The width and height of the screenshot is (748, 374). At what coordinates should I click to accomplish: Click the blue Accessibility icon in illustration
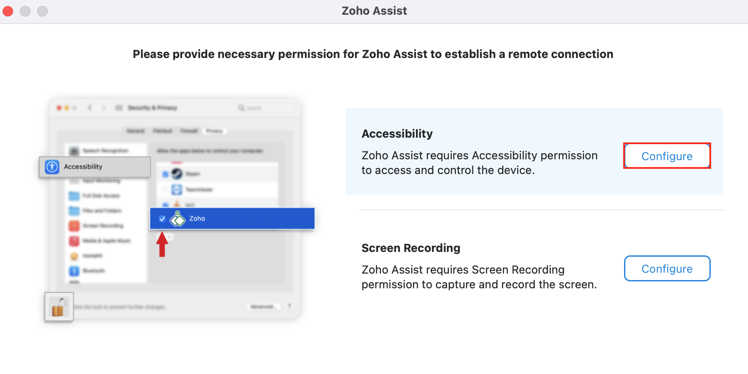(x=52, y=167)
